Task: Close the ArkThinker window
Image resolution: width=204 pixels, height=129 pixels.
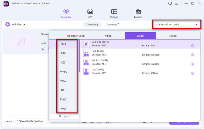Action: click(x=199, y=4)
